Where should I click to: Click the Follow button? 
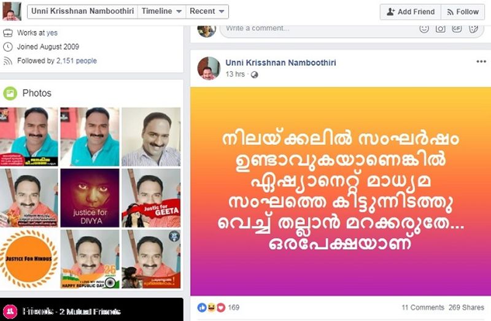[x=463, y=12]
